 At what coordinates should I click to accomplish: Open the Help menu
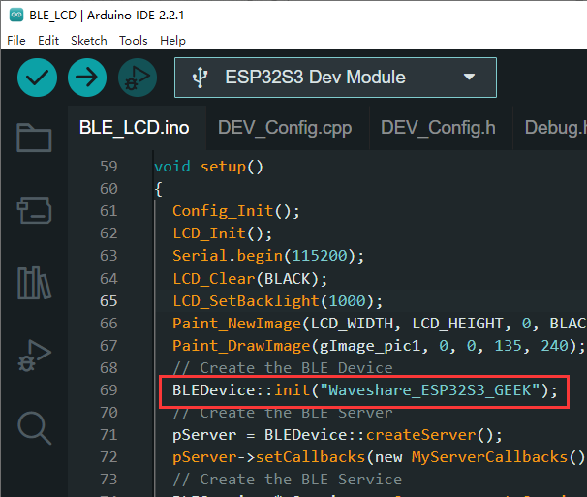click(172, 41)
